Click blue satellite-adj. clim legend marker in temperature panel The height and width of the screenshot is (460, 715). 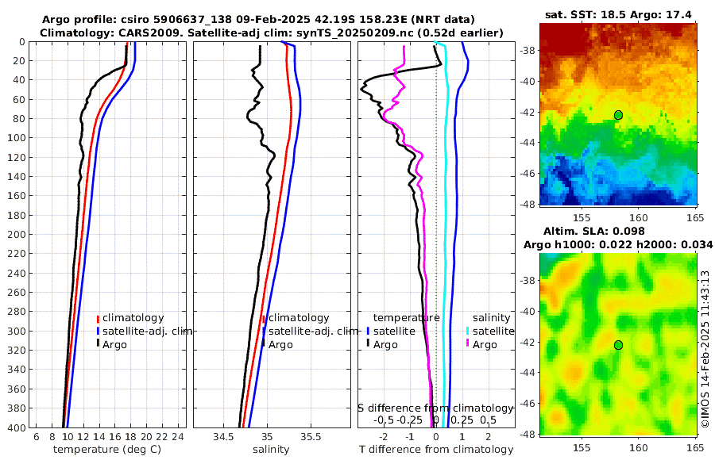click(x=98, y=331)
